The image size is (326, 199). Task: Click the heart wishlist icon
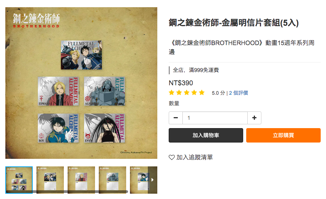(172, 158)
